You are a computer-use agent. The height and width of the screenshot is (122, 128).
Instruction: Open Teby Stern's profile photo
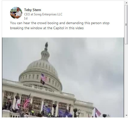pyautogui.click(x=16, y=13)
